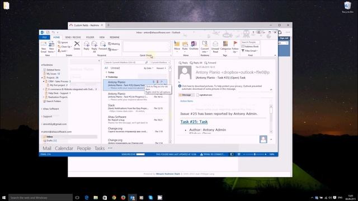Toggle the Newest sort order
This screenshot has height=201, width=358.
tap(161, 68)
